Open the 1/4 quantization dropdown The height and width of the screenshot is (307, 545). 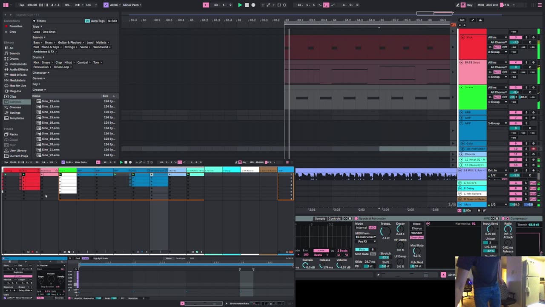click(x=88, y=5)
